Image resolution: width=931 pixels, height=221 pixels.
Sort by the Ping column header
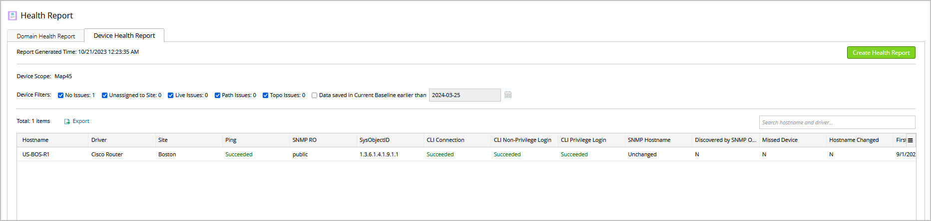[x=231, y=140]
